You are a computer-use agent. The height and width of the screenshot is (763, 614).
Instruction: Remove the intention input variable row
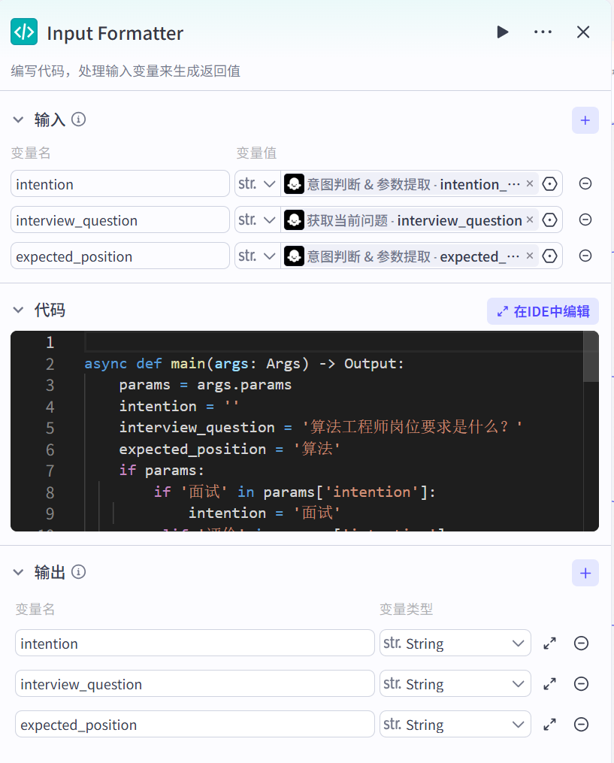[x=585, y=184]
